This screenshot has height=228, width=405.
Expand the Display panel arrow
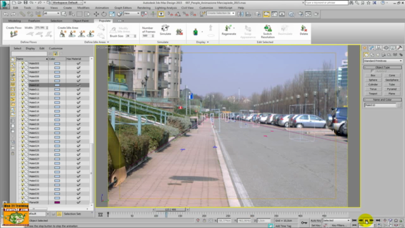[x=208, y=42]
